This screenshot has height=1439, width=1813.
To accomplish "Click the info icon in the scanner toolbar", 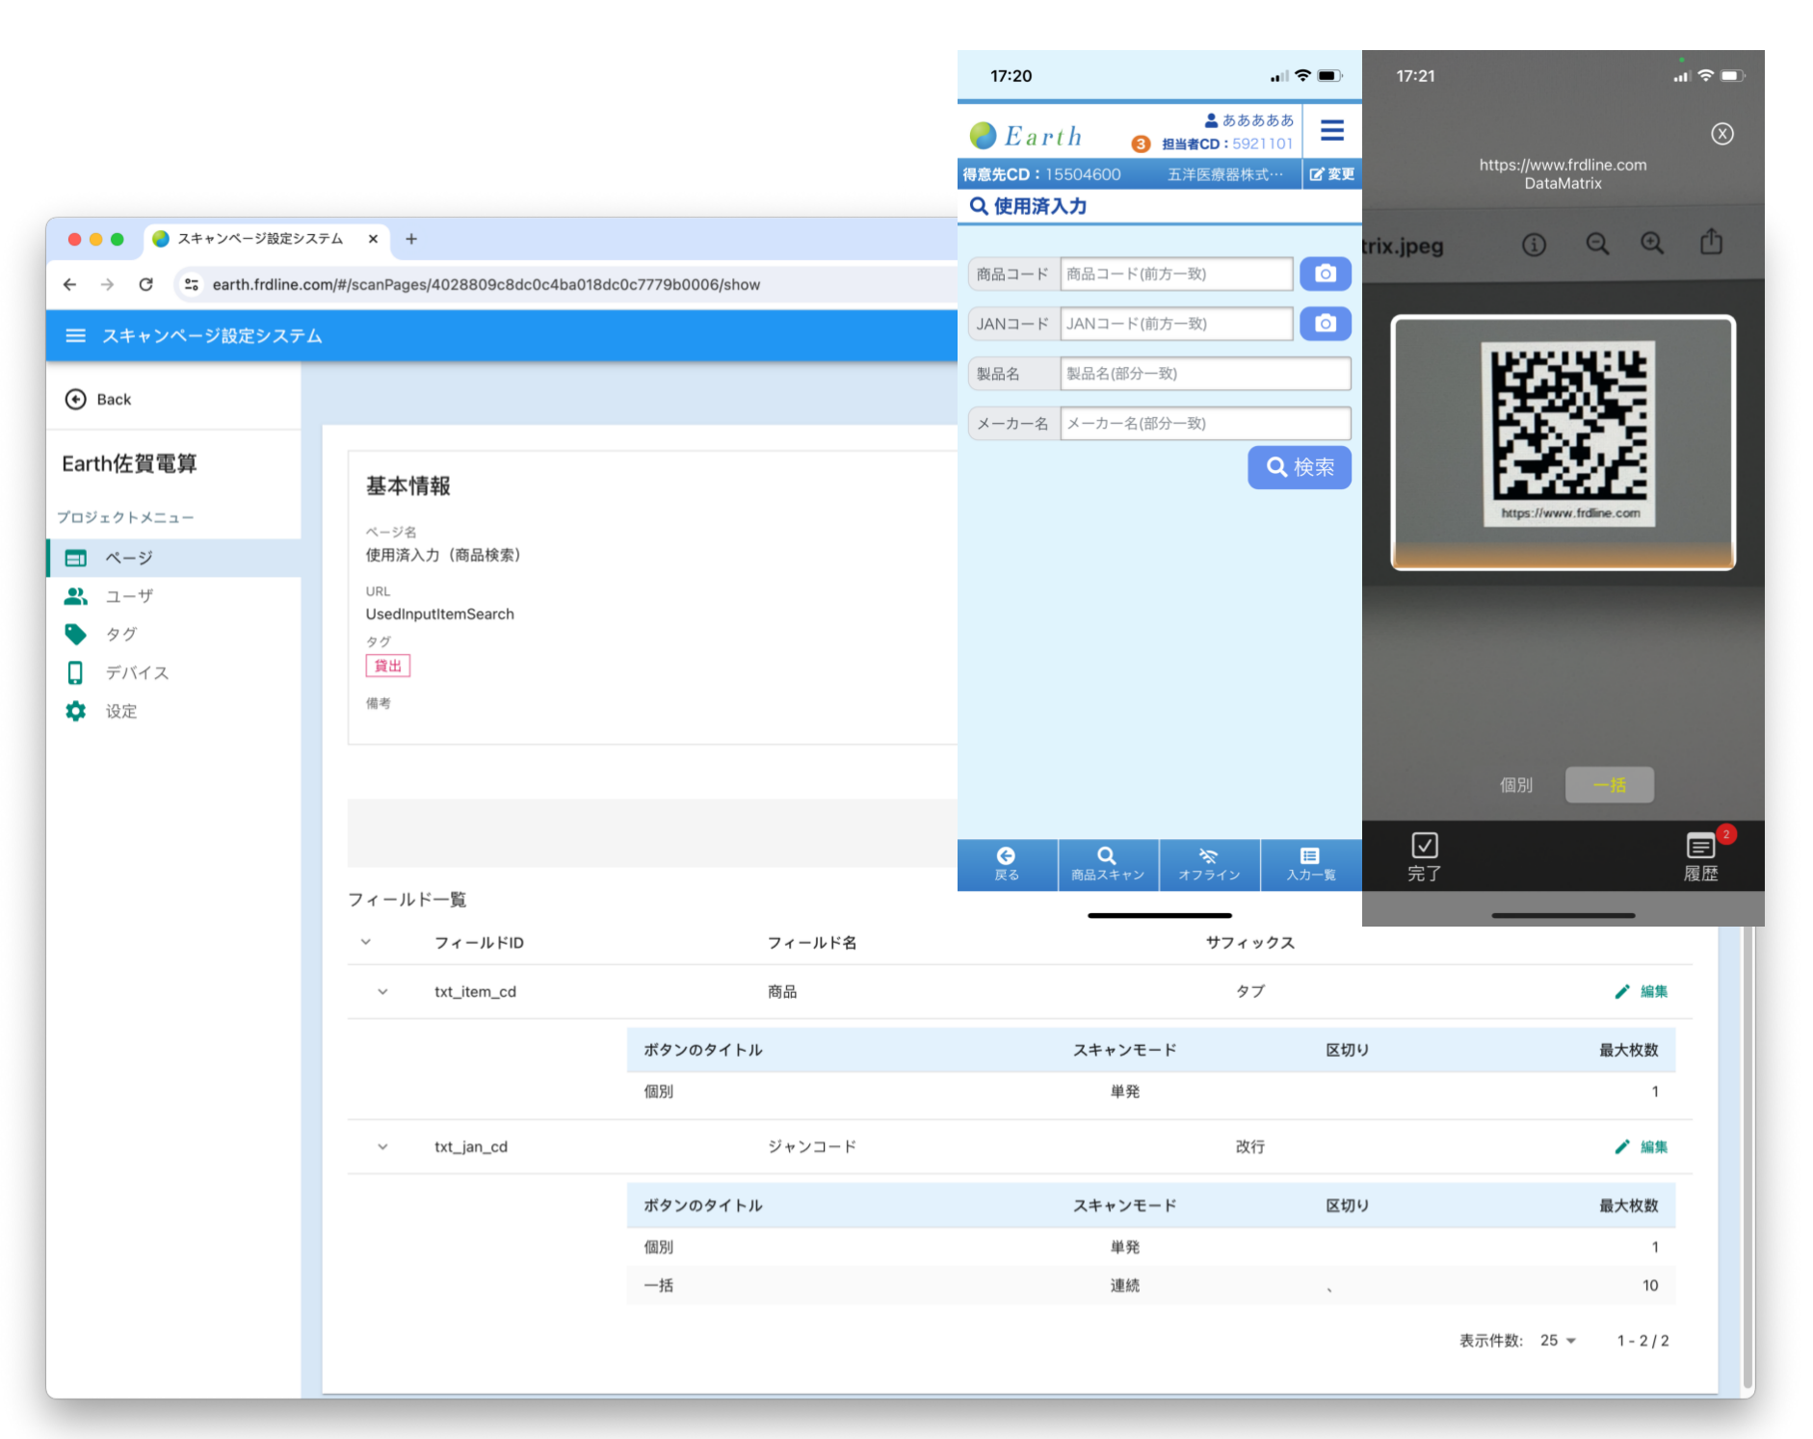I will point(1534,245).
